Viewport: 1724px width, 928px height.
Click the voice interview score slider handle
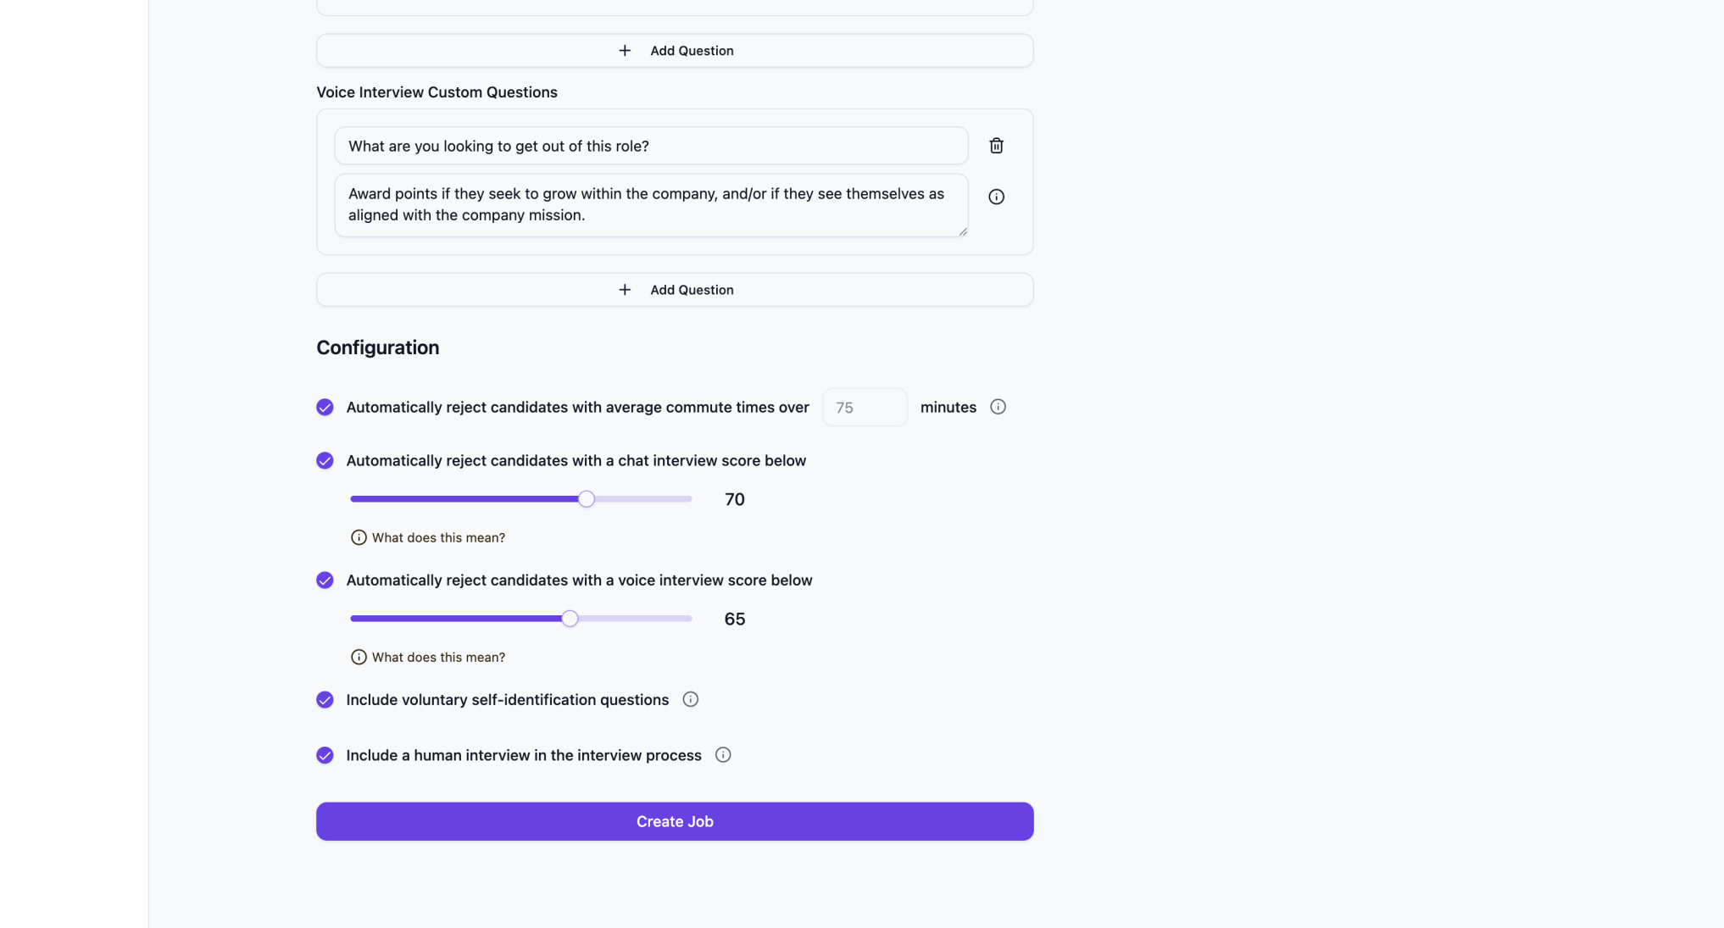pyautogui.click(x=570, y=619)
